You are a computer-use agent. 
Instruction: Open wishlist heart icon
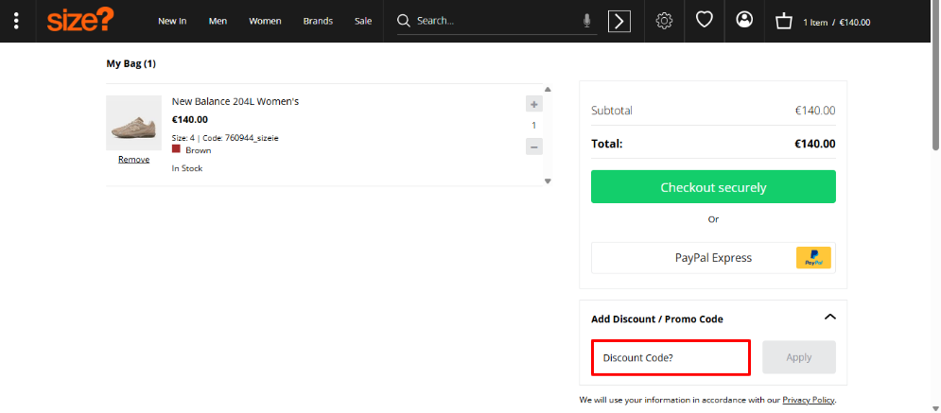[x=704, y=20]
